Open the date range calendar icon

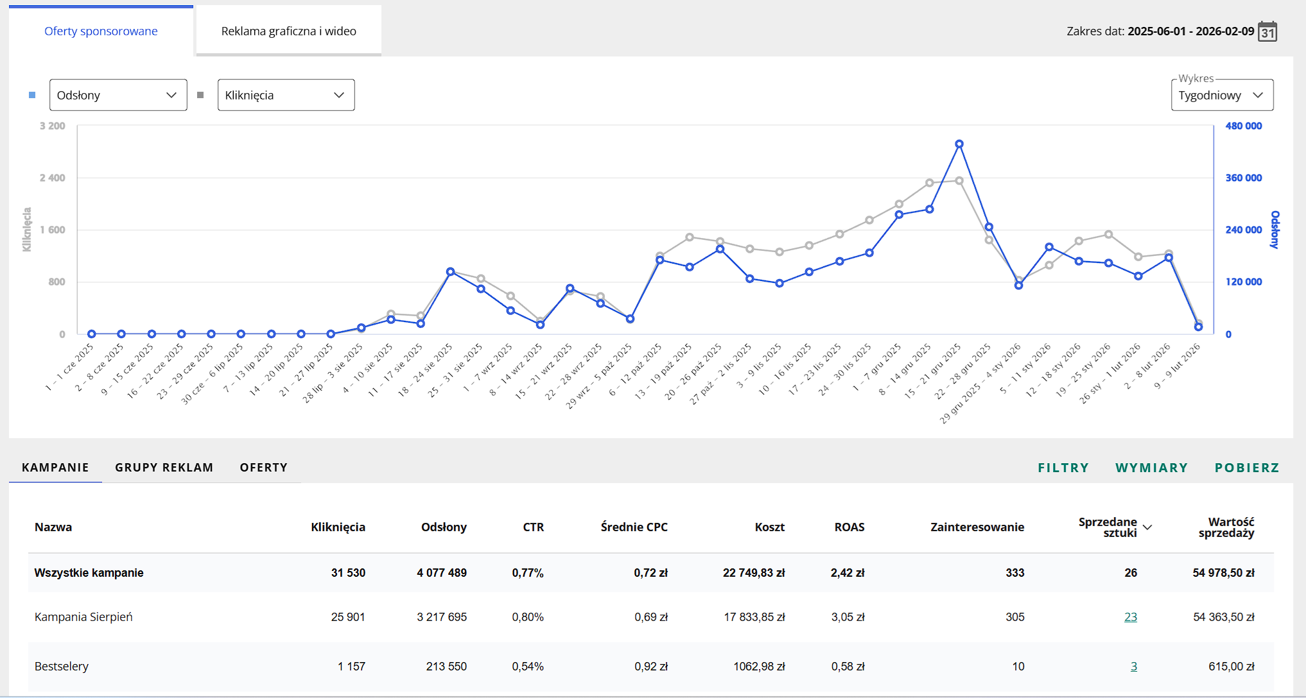(1267, 31)
